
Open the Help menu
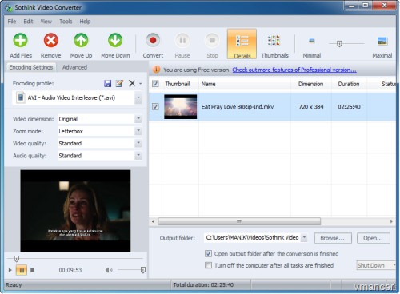(85, 22)
